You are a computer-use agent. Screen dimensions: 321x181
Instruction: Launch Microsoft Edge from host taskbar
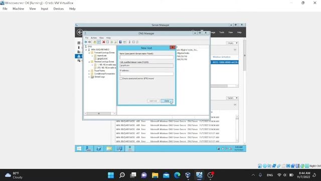(x=177, y=175)
